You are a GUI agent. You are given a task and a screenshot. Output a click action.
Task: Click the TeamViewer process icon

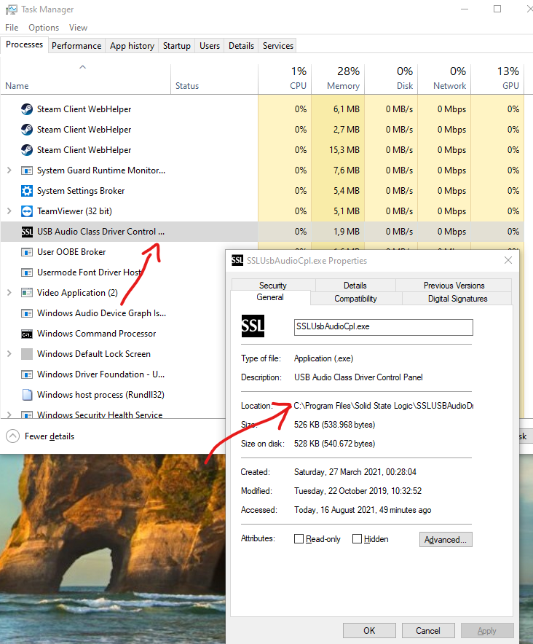27,211
